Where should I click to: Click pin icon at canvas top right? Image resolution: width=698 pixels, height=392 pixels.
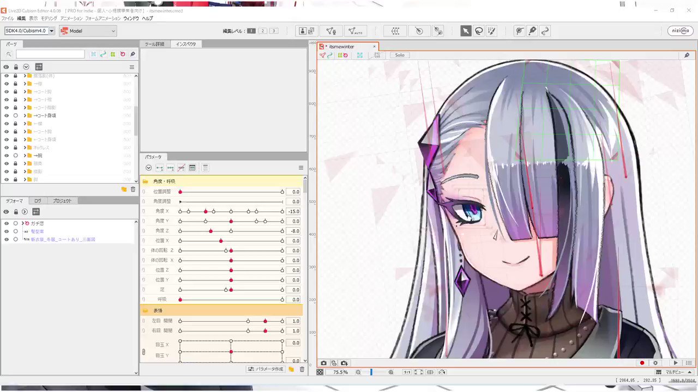pos(687,55)
